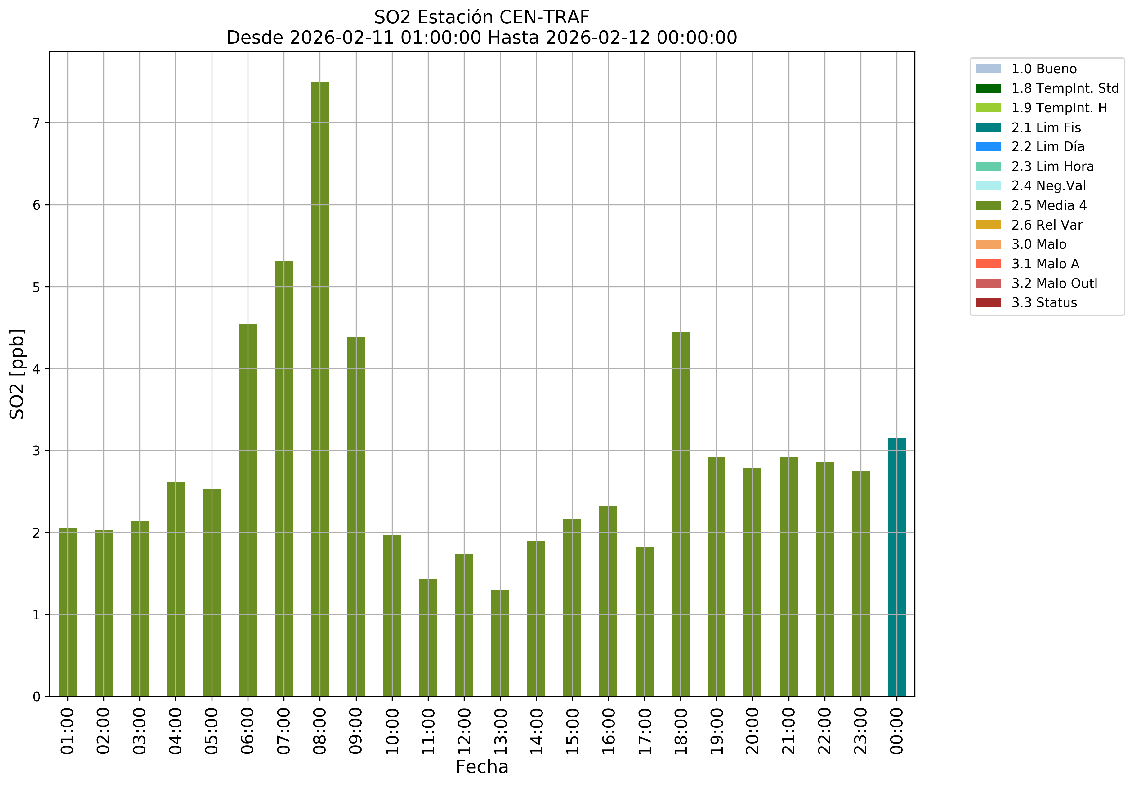
Task: Click the tallest bar at 08:00
Action: click(x=319, y=389)
